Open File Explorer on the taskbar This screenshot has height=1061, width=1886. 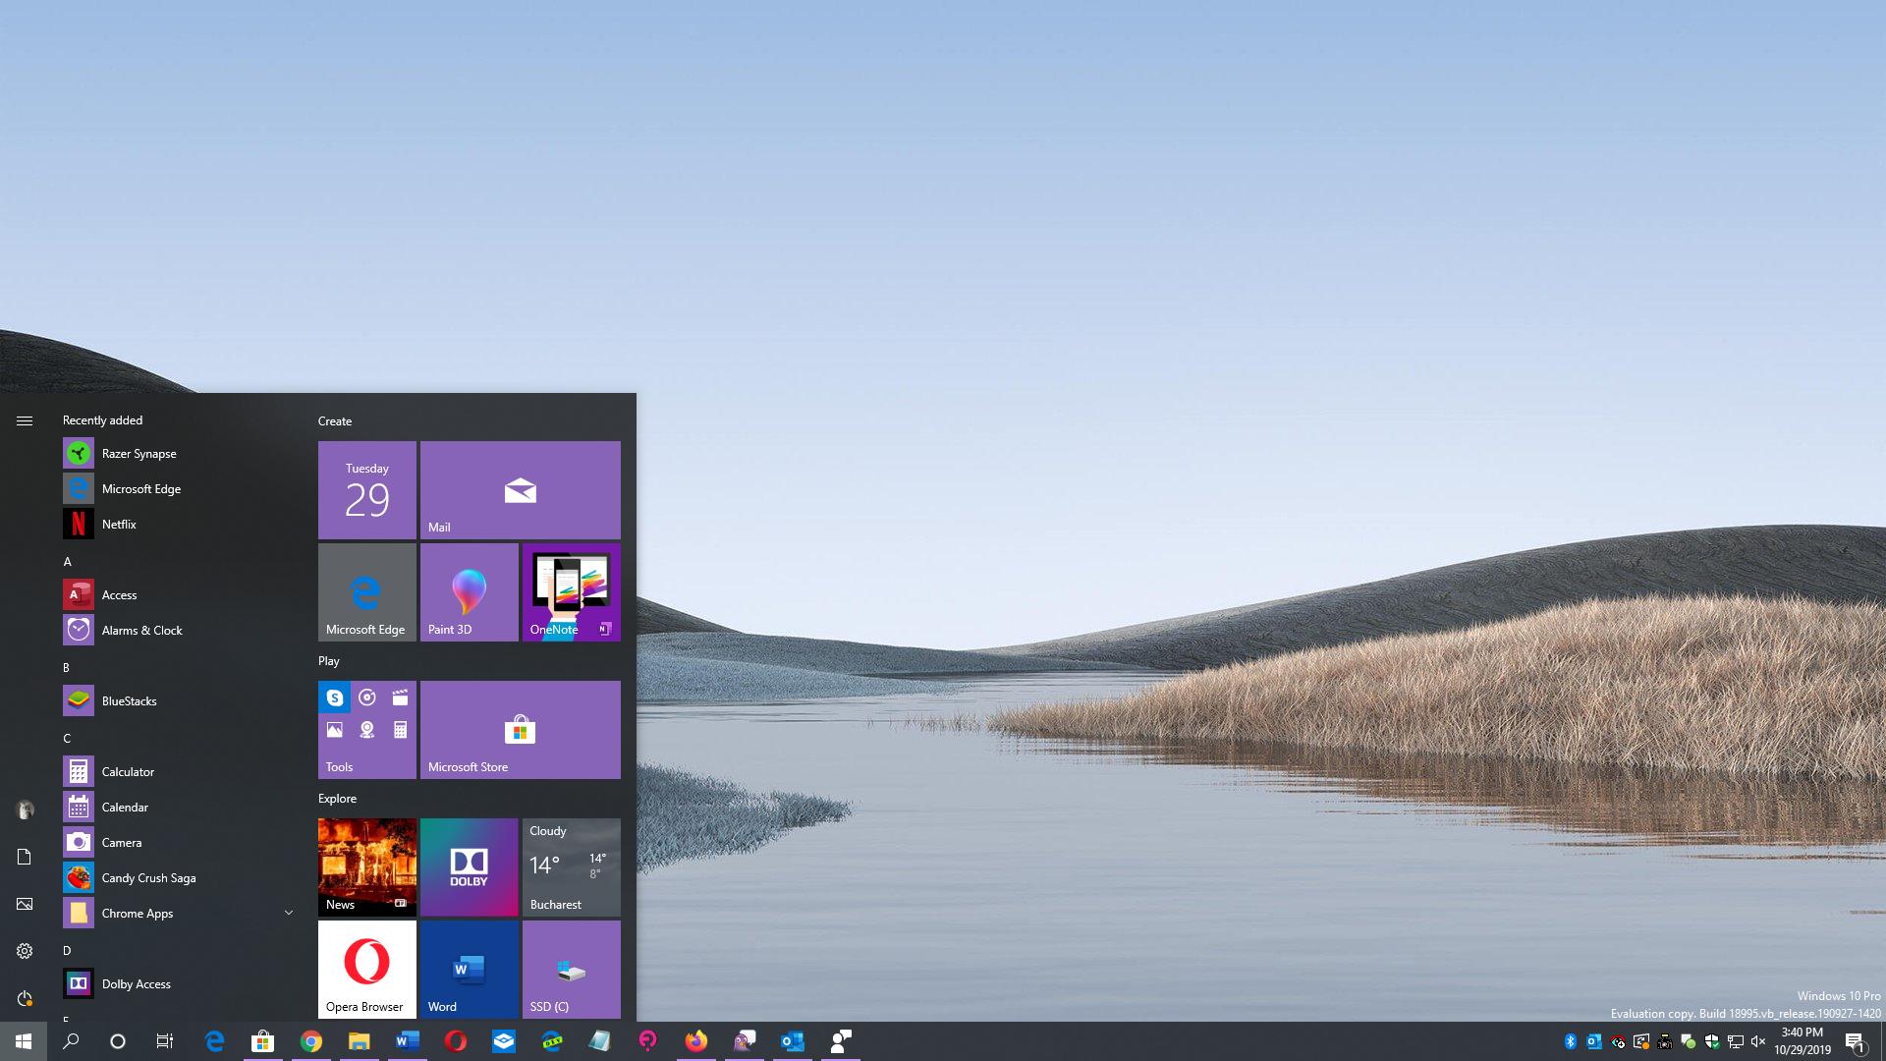(359, 1041)
